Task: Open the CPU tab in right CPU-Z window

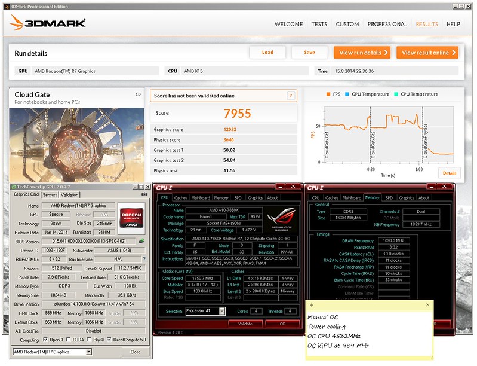Action: coord(315,198)
